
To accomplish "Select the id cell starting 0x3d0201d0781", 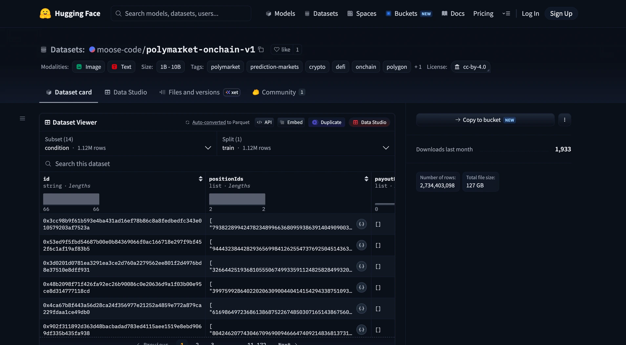I will coord(122,266).
